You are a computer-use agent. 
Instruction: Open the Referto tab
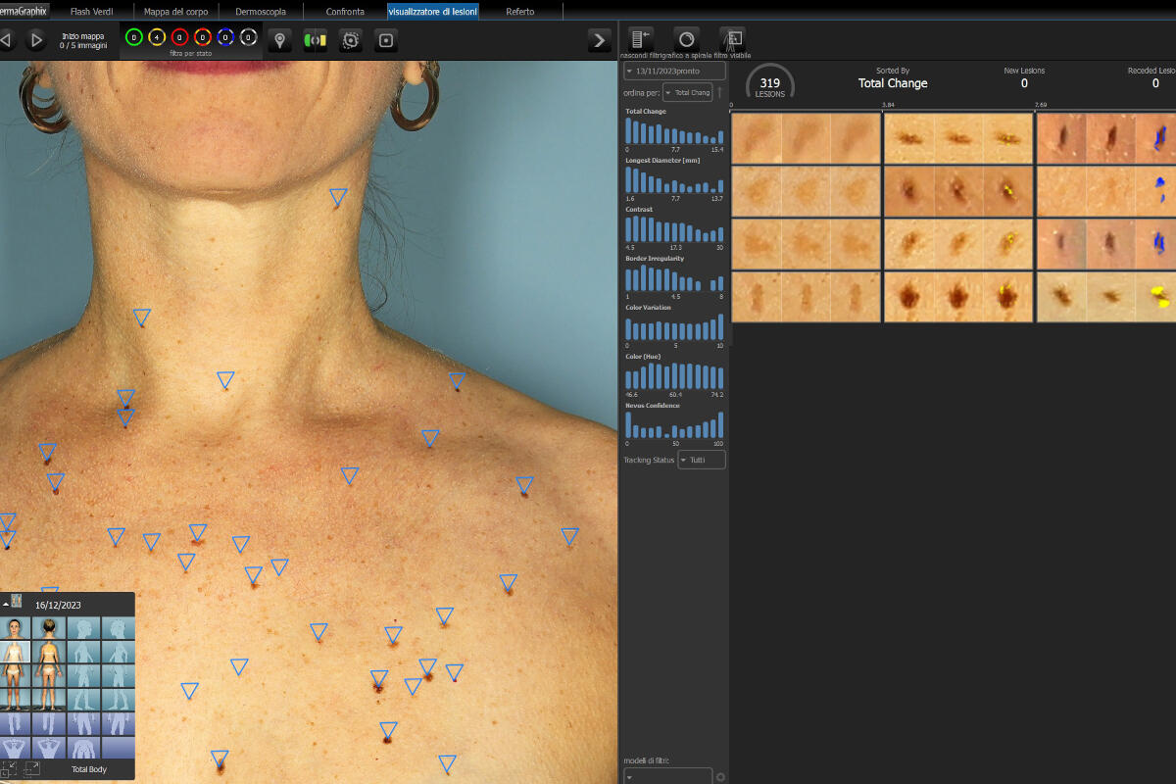pyautogui.click(x=520, y=12)
